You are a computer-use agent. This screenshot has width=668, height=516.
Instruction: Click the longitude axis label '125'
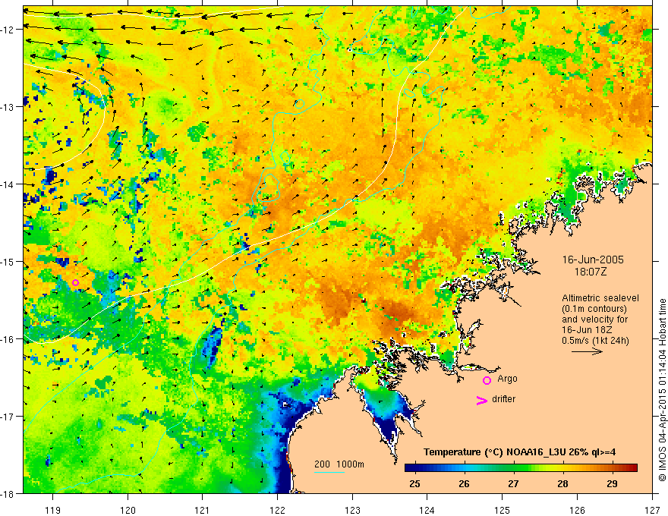tap(503, 510)
